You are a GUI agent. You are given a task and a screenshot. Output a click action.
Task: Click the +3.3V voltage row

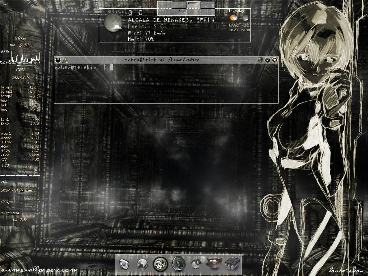tap(20, 142)
